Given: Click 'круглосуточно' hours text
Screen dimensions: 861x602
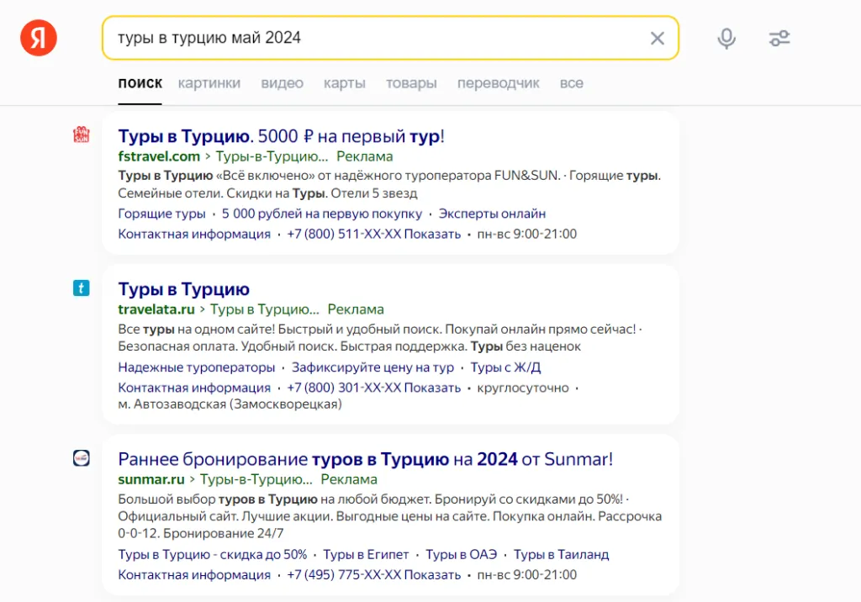Looking at the screenshot, I should 523,388.
